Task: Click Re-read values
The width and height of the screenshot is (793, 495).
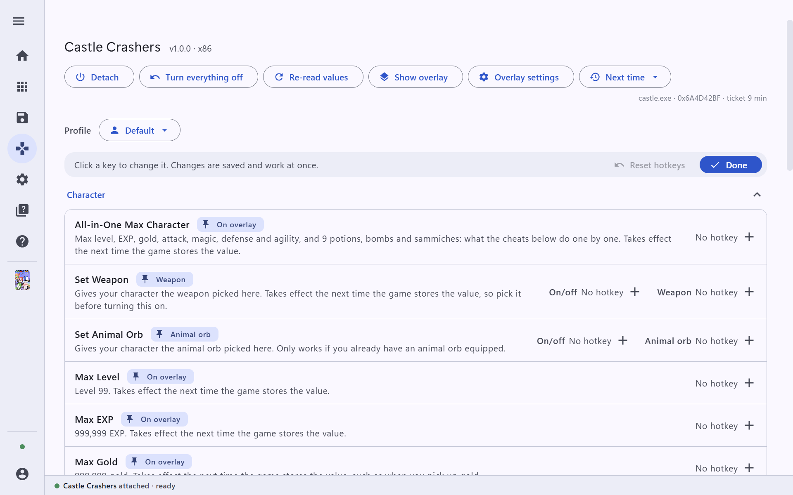Action: (313, 77)
